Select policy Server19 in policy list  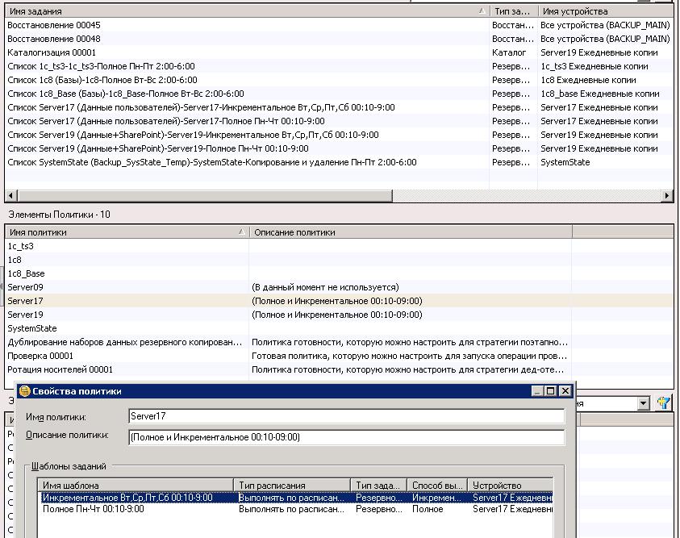pos(25,315)
